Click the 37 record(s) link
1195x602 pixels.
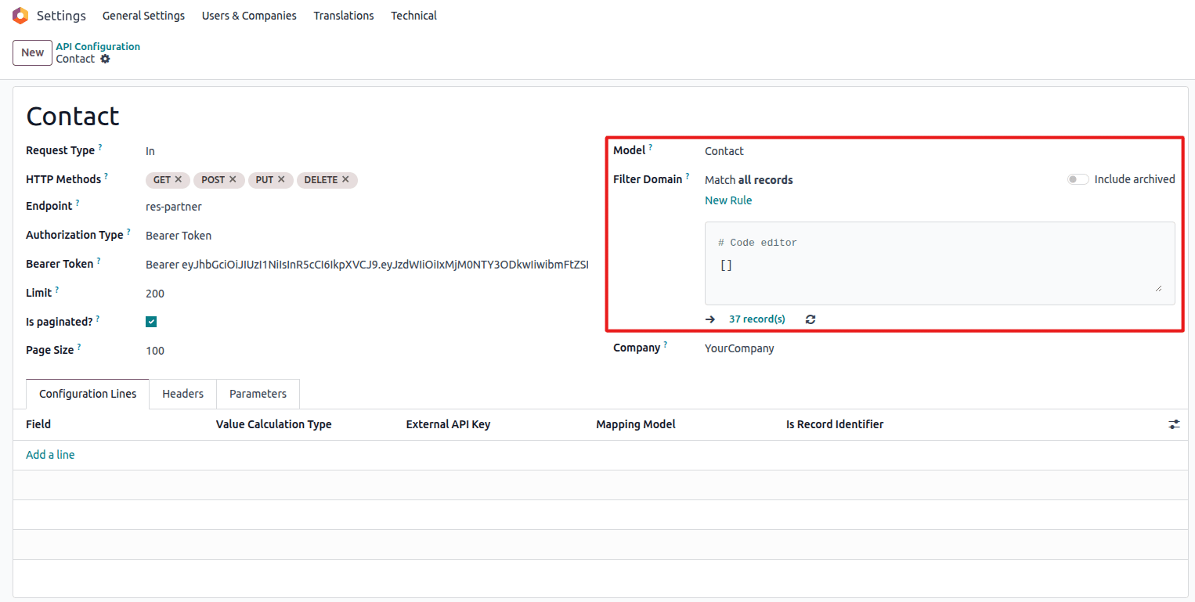756,319
